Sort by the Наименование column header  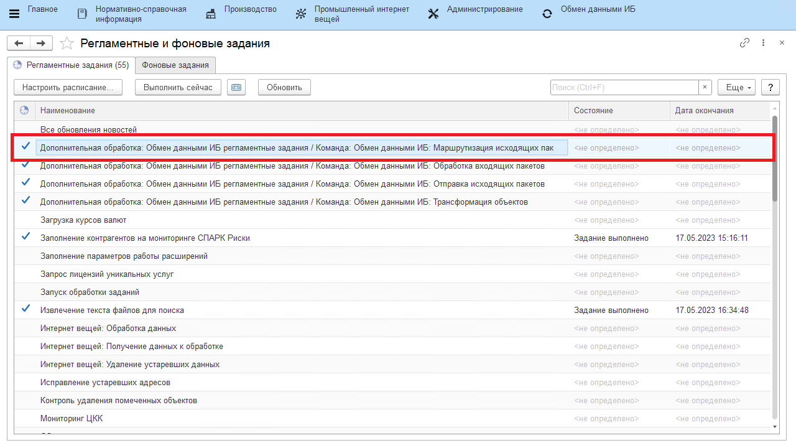pyautogui.click(x=301, y=110)
